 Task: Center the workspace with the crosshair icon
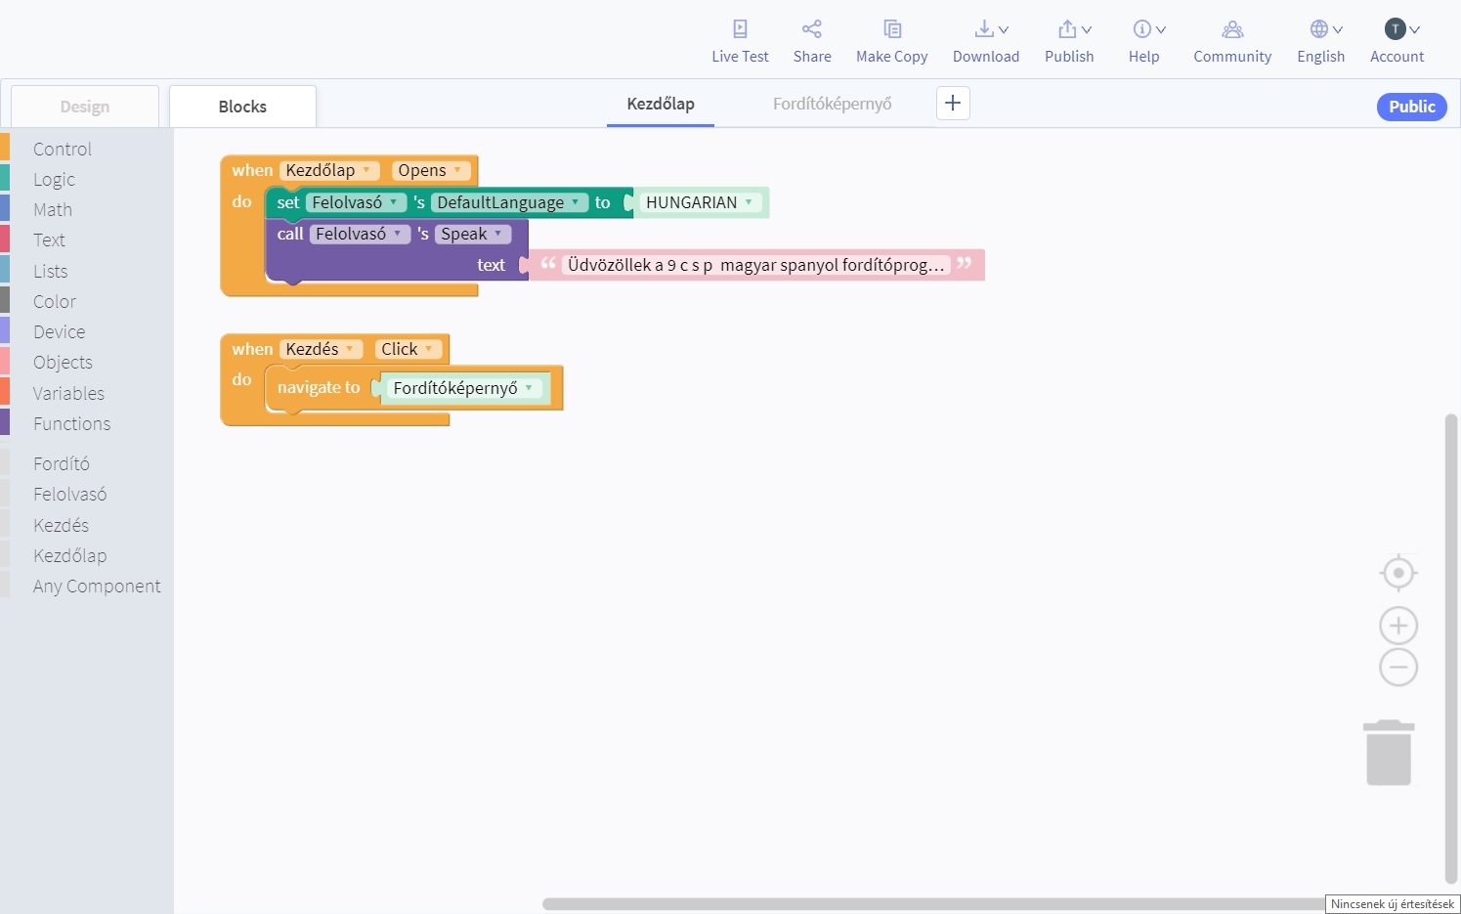pyautogui.click(x=1397, y=573)
